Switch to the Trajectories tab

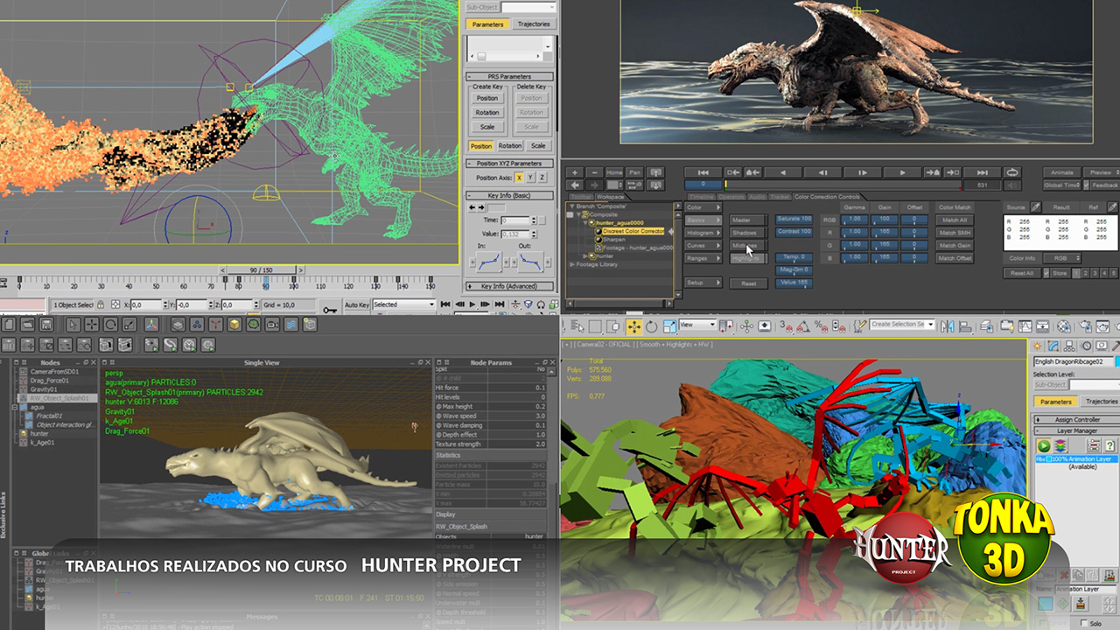coord(533,24)
